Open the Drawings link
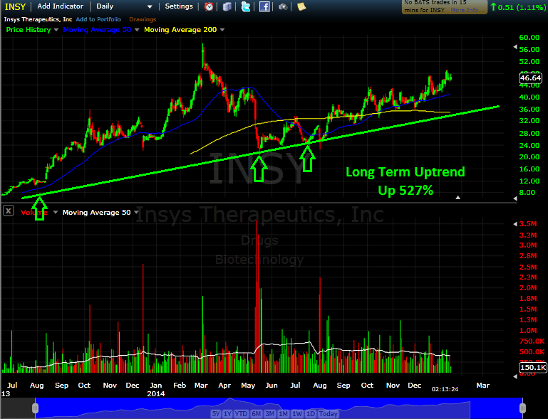 click(x=143, y=19)
